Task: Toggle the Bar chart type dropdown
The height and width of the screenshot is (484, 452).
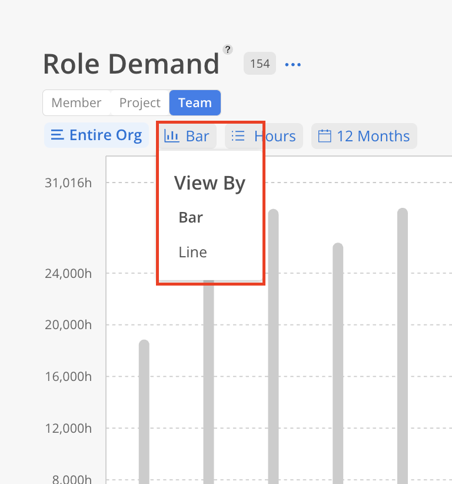Action: point(187,136)
